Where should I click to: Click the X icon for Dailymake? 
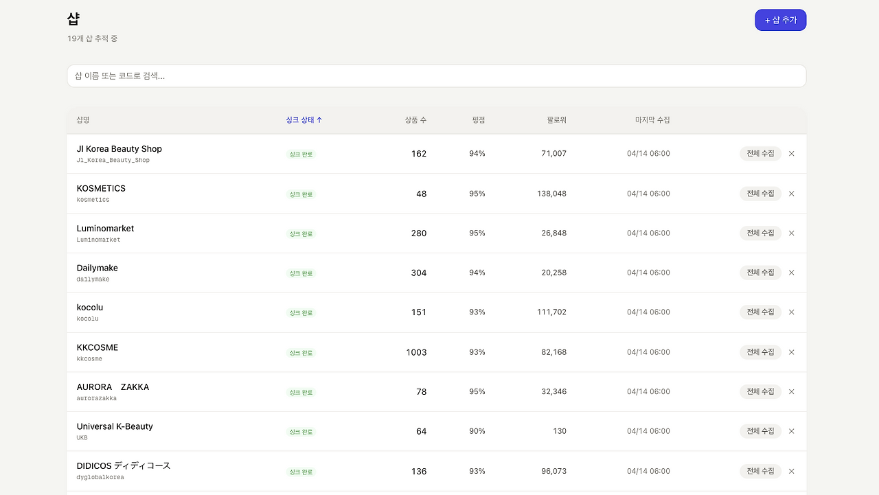[791, 273]
